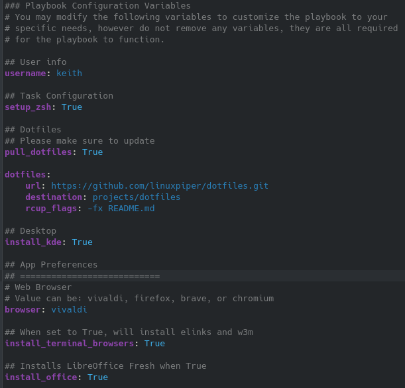
Task: Click the url key in dotfiles
Action: click(32, 186)
